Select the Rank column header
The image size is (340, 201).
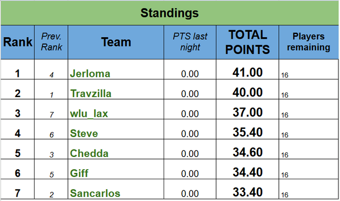click(18, 42)
